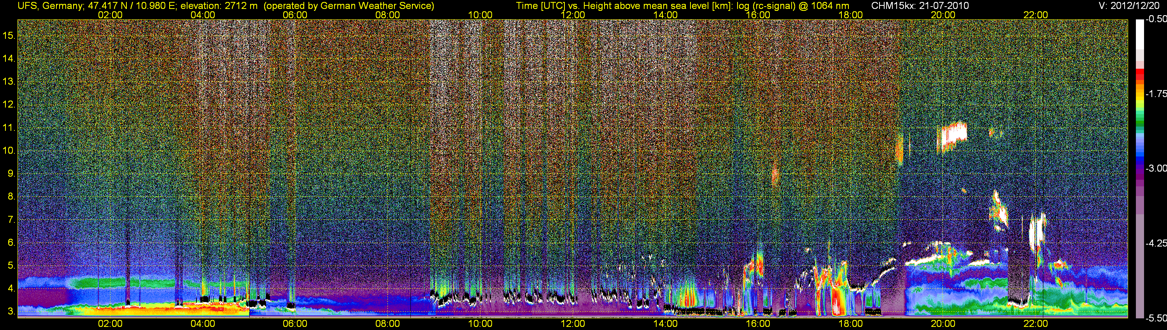
Task: Click "22:00" on the upper time axis
Action: click(x=1036, y=15)
